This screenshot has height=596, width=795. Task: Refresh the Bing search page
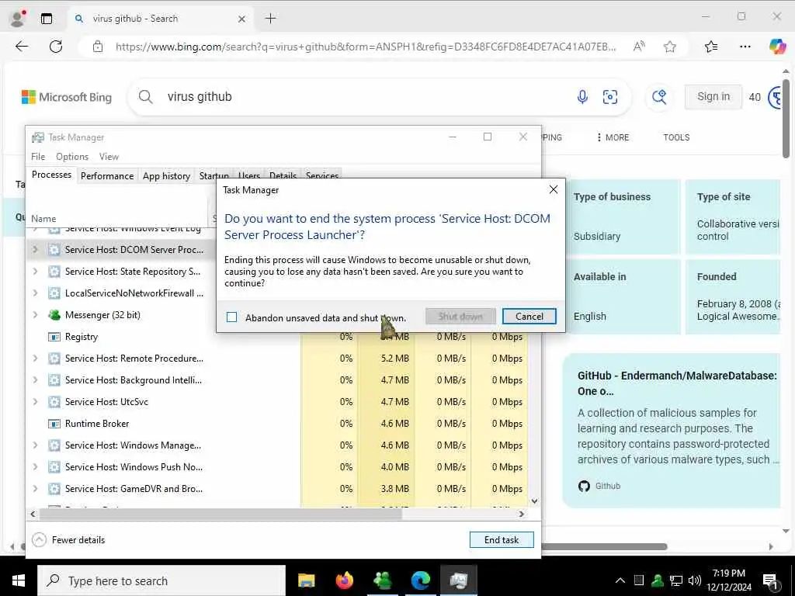[56, 47]
